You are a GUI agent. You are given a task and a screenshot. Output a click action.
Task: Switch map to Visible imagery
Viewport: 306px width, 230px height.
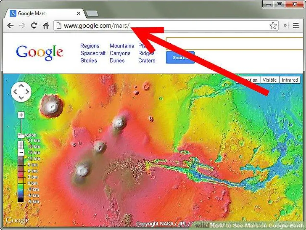(x=270, y=80)
